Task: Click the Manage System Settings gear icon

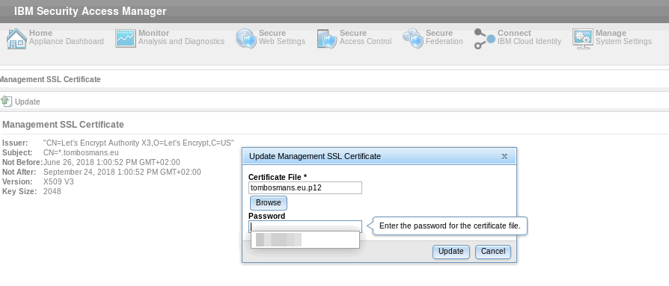Action: tap(582, 39)
